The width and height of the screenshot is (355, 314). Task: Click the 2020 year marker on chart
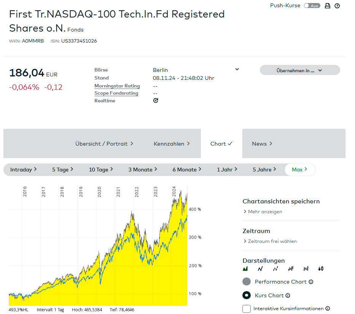(99, 191)
